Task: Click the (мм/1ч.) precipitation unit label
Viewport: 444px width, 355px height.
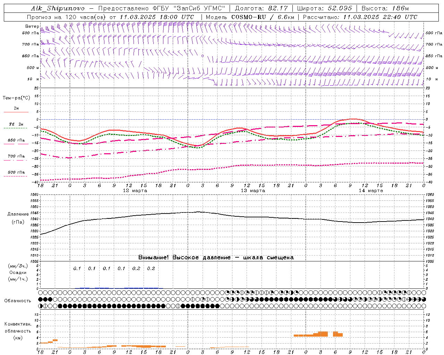Action: [18, 279]
